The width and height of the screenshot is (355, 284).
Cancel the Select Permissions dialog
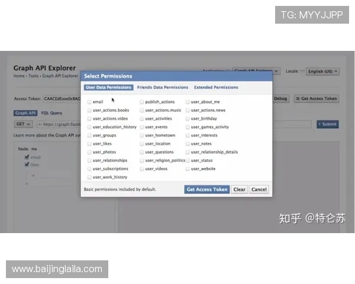click(259, 190)
